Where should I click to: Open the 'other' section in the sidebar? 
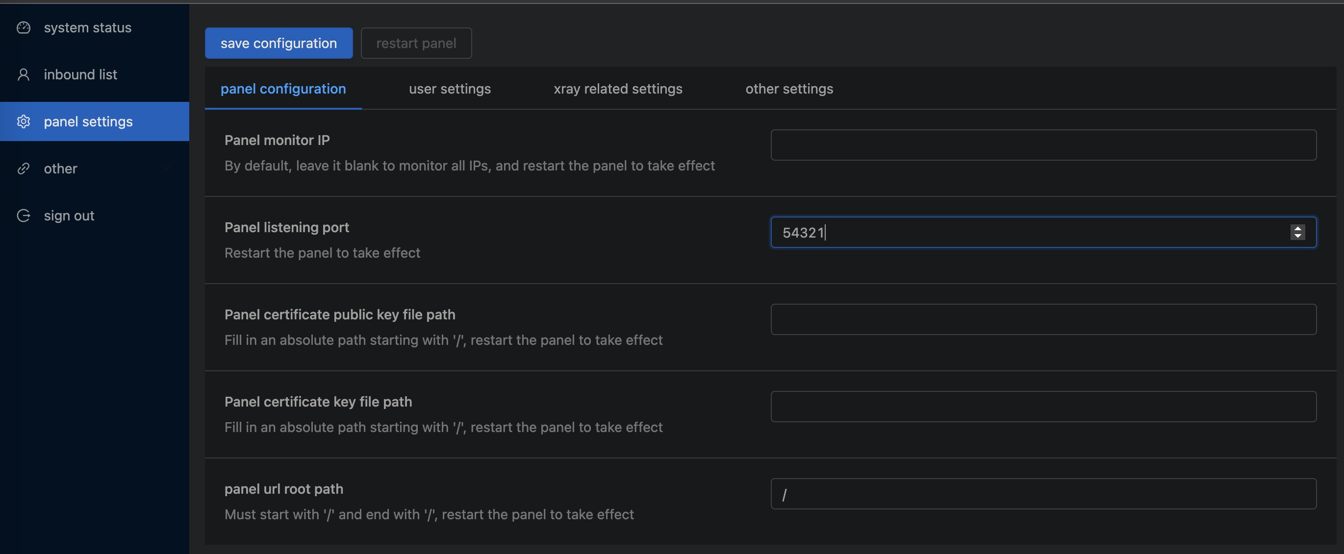(60, 169)
